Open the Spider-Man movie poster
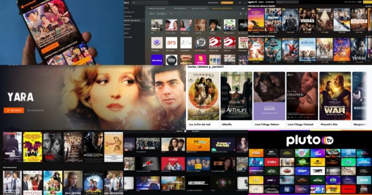The height and width of the screenshot is (195, 372). coord(290,49)
